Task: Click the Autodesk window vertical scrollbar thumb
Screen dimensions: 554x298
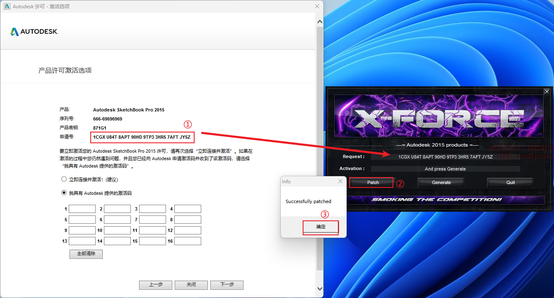Action: point(320,149)
